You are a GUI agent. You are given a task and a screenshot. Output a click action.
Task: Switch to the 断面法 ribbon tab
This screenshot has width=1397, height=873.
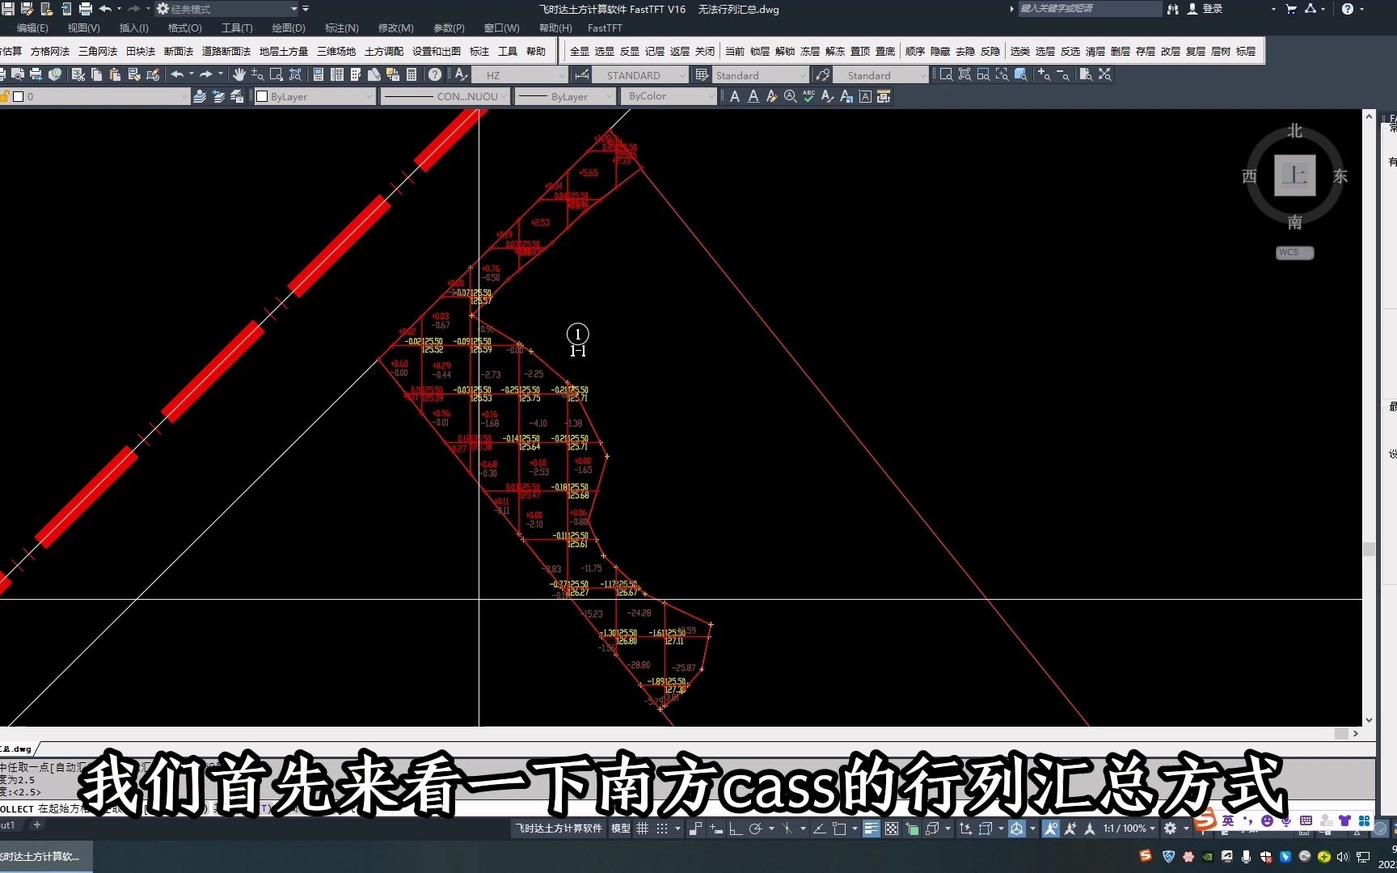[178, 50]
